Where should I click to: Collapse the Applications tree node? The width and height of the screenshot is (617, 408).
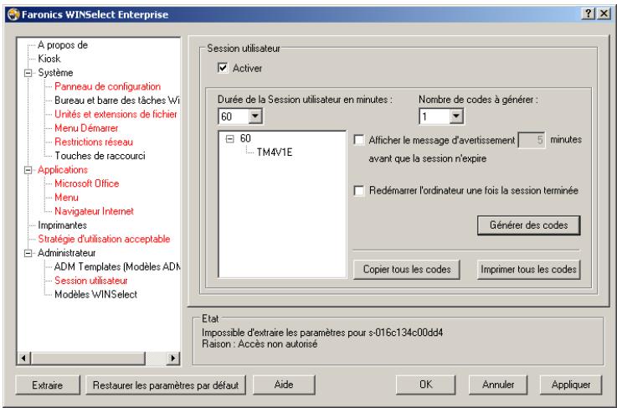click(x=28, y=170)
